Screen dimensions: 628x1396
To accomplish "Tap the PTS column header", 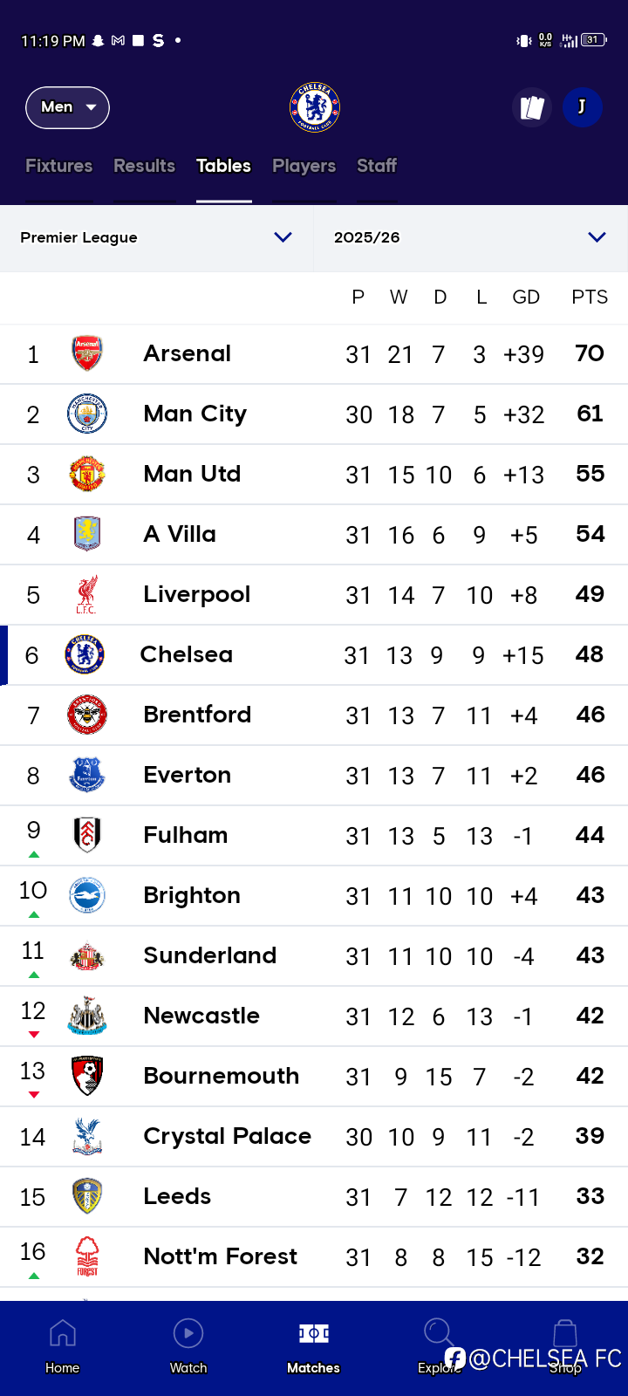I will click(x=590, y=298).
